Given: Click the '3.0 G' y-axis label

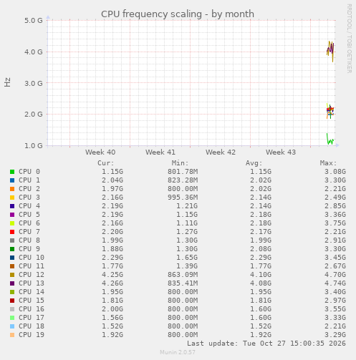Looking at the screenshot, I should [x=34, y=83].
